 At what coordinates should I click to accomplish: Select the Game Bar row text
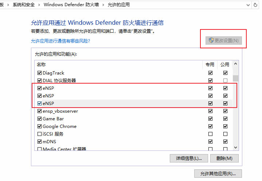pyautogui.click(x=53, y=118)
